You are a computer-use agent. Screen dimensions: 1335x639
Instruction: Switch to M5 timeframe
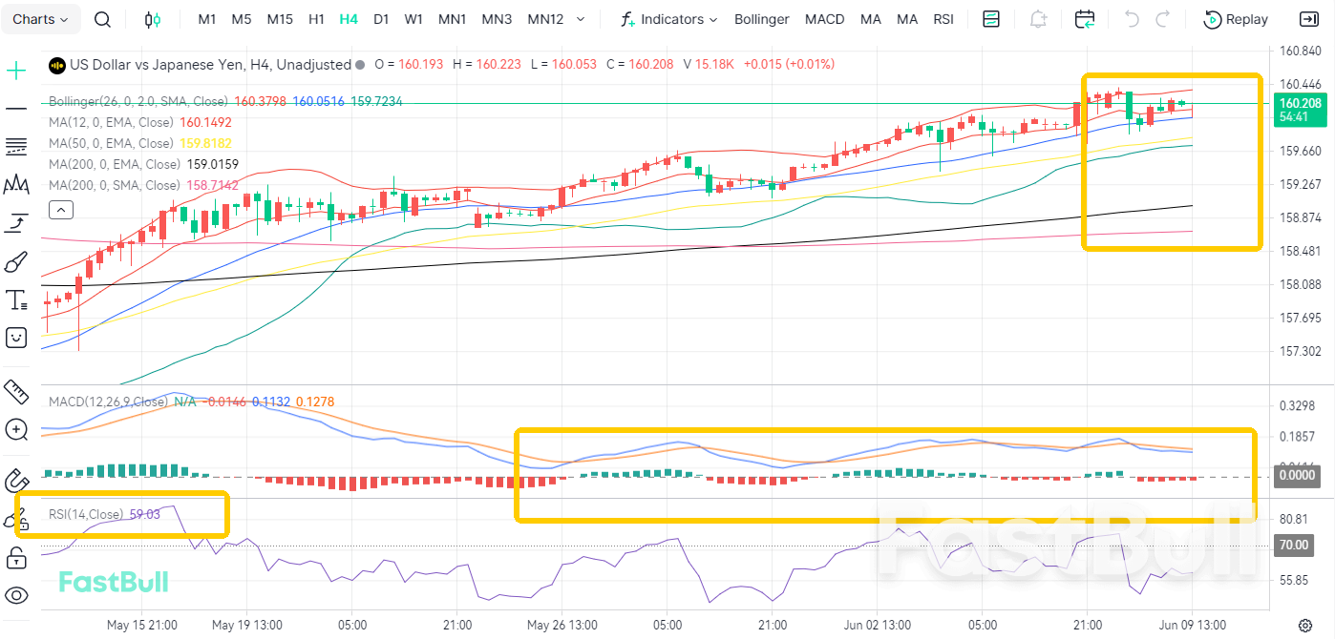click(x=242, y=19)
